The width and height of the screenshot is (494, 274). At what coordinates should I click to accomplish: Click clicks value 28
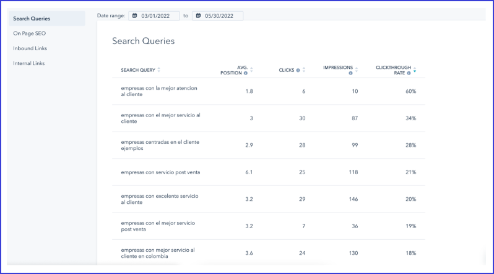tap(302, 145)
